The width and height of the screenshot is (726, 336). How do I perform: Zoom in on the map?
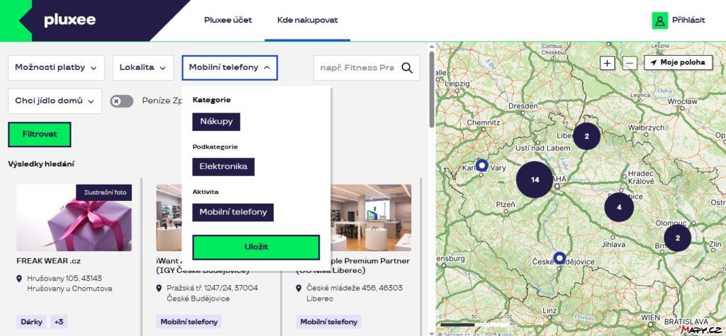tap(608, 63)
